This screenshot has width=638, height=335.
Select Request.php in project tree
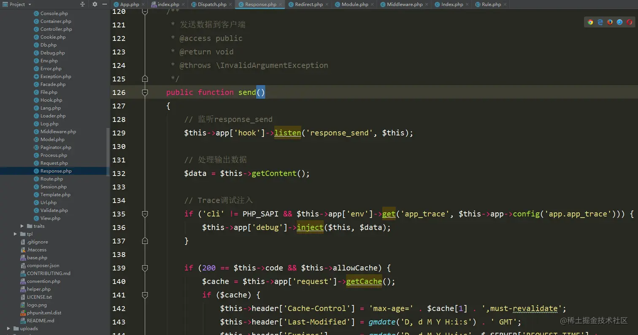54,163
